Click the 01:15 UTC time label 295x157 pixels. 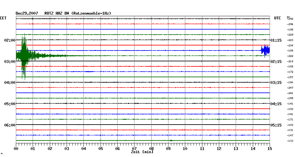(x=276, y=40)
